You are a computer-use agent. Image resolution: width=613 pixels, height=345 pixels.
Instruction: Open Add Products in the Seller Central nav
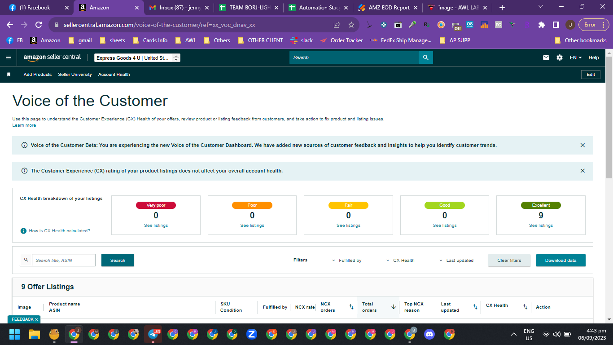click(38, 75)
